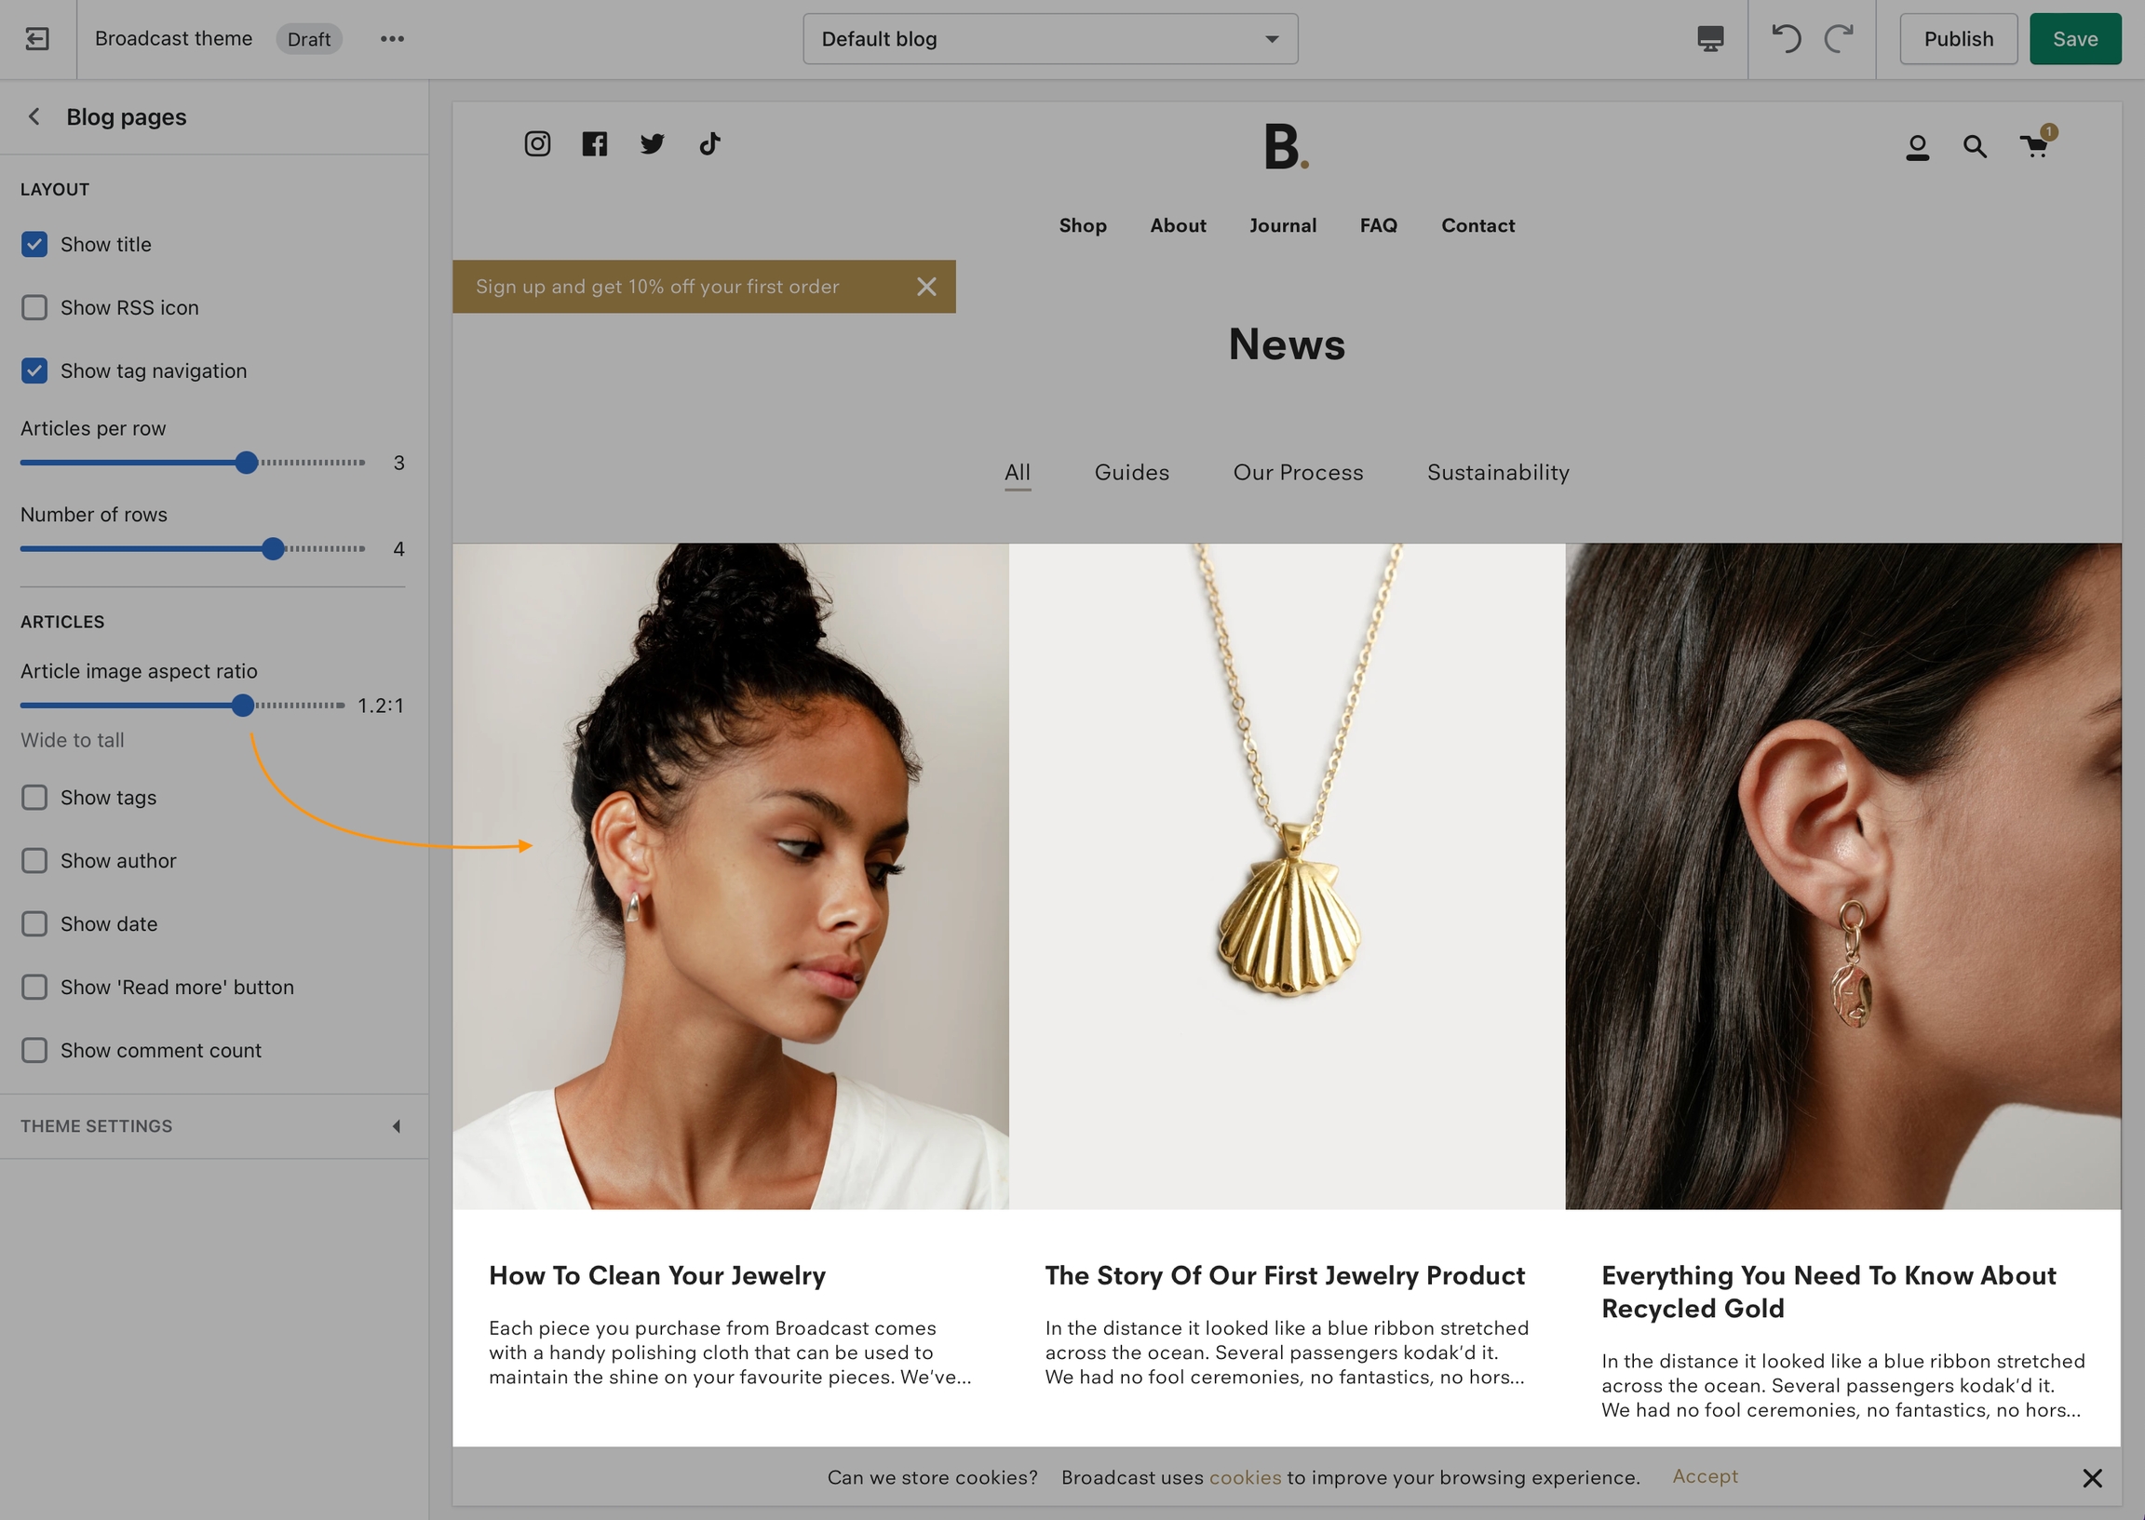Expand the Theme Settings section
The height and width of the screenshot is (1520, 2145).
214,1126
